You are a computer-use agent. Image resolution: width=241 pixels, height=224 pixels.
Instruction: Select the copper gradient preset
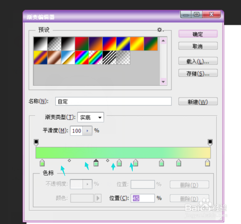click(x=54, y=58)
